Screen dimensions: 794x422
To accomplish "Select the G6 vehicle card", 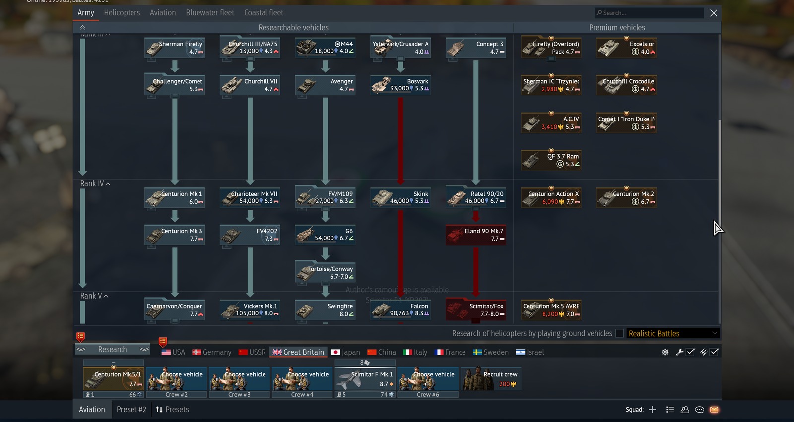I will pyautogui.click(x=325, y=235).
